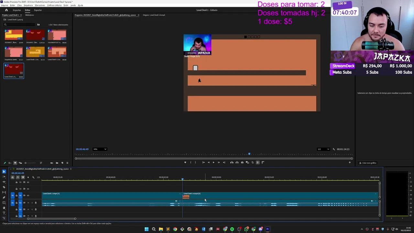
Task: Open the program monitor zoom level dropdown 44%
Action: tap(100, 149)
